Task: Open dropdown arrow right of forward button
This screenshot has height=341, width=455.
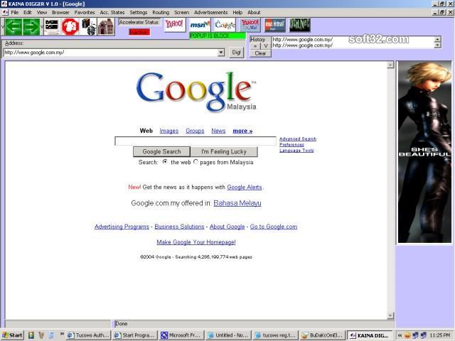Action: [42, 27]
